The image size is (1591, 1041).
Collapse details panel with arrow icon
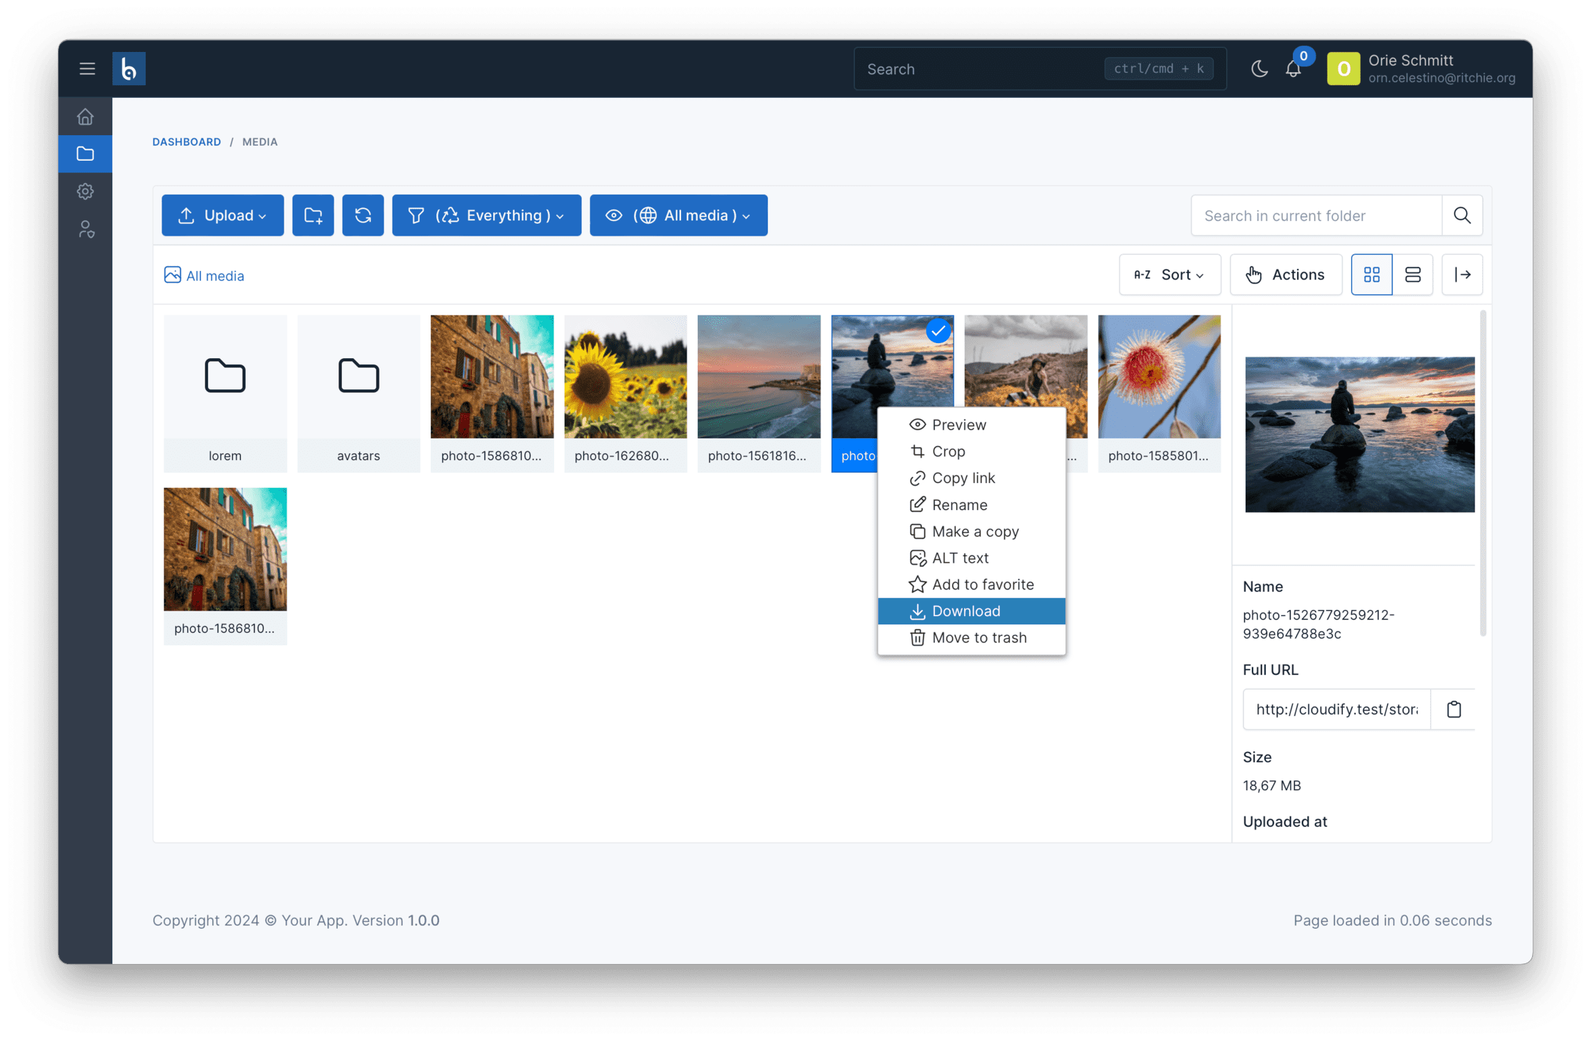[x=1462, y=275]
